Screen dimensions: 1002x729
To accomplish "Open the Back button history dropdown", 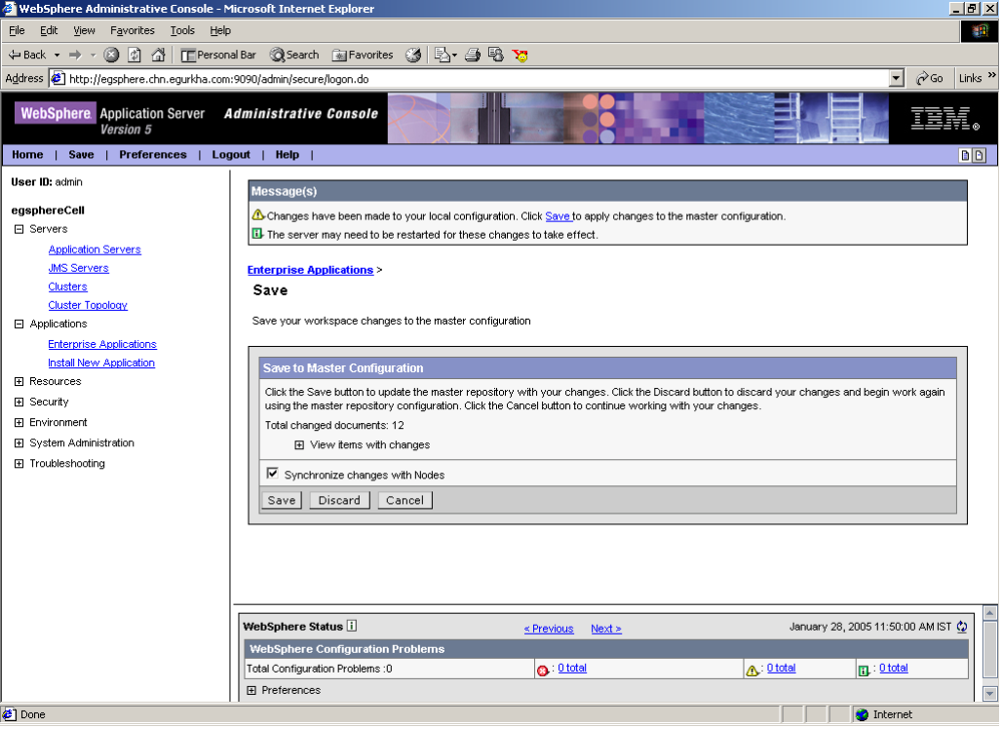I will tap(57, 55).
